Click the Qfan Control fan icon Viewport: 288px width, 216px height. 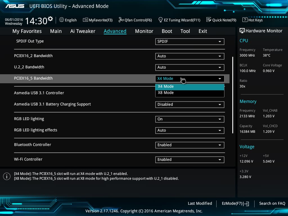tap(121, 20)
